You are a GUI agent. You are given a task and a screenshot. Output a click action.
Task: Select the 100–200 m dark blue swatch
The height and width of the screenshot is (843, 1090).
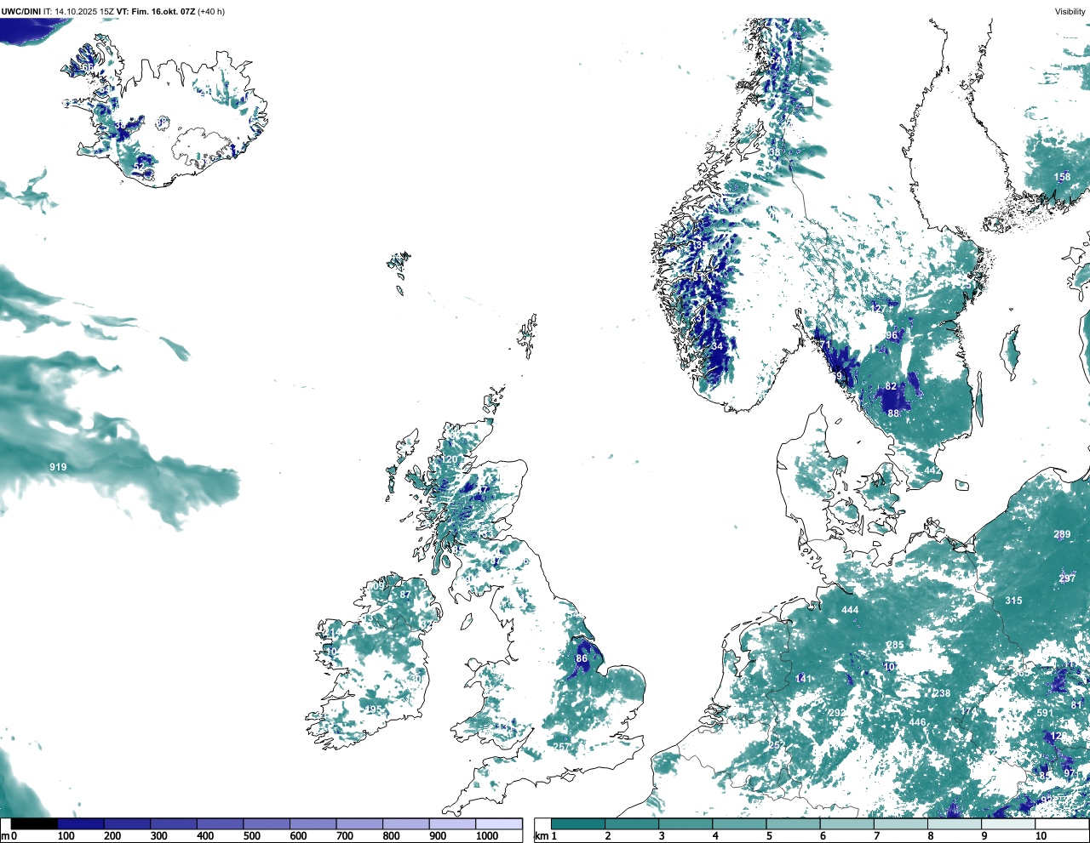pos(82,823)
